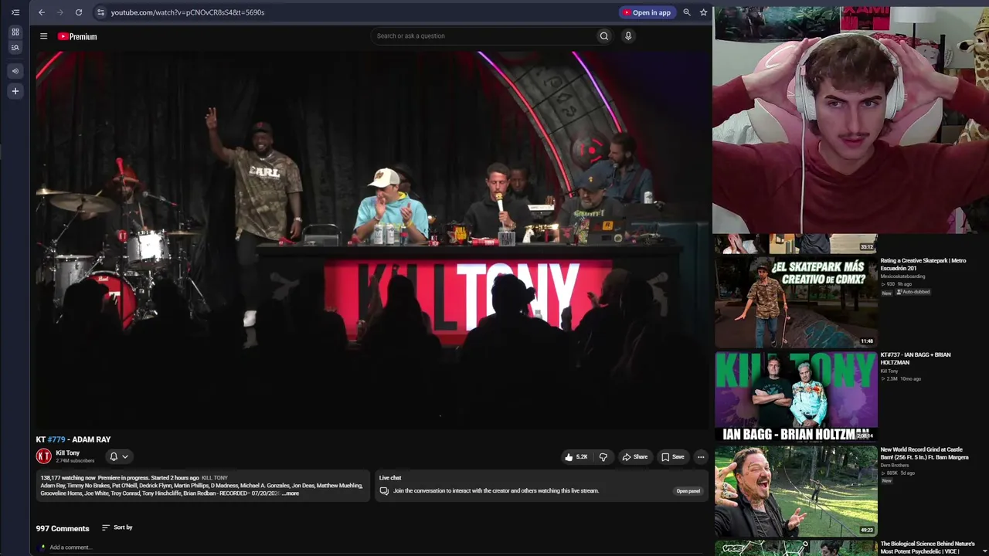This screenshot has height=556, width=989.
Task: Submit search with YouTube magnifier button
Action: pyautogui.click(x=604, y=36)
